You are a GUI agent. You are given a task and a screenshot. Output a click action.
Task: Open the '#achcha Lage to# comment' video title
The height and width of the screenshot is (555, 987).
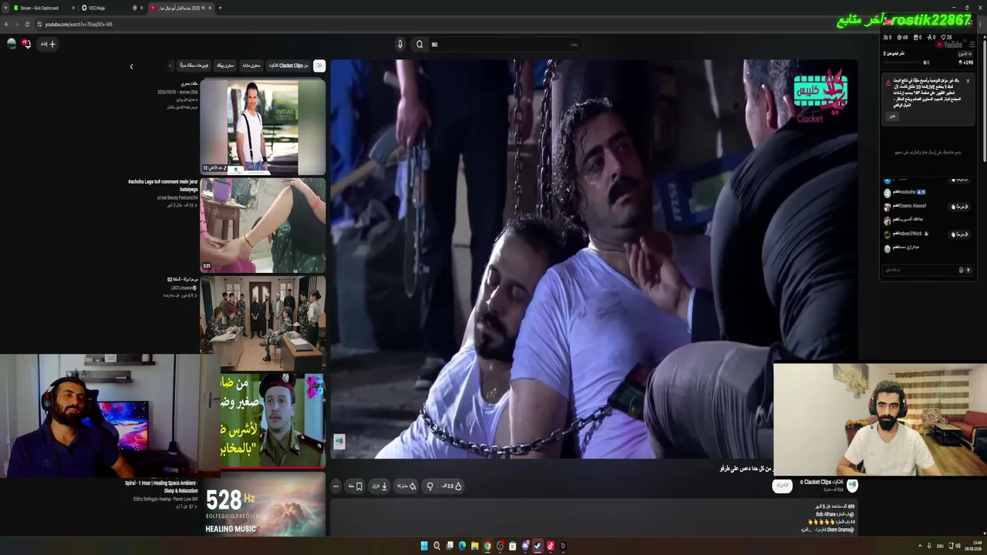click(163, 185)
